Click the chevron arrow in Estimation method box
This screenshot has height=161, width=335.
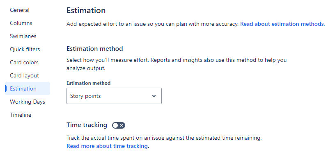[x=154, y=96]
